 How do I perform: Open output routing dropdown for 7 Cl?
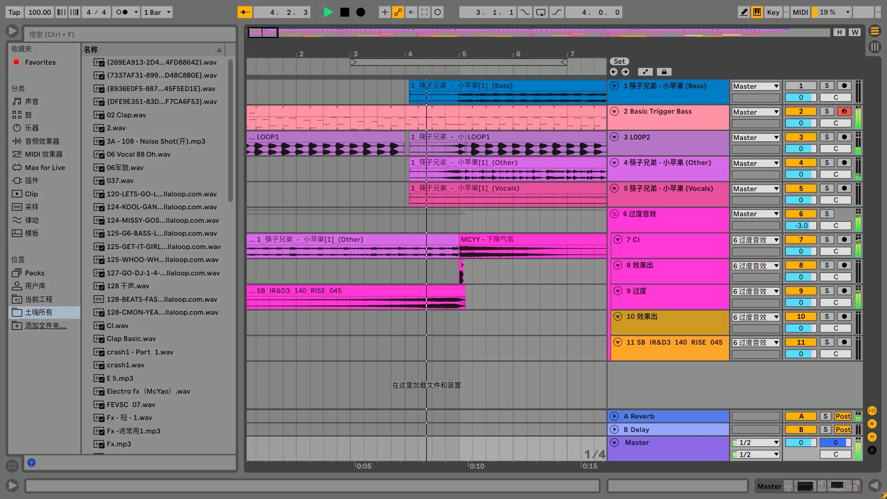pos(756,240)
